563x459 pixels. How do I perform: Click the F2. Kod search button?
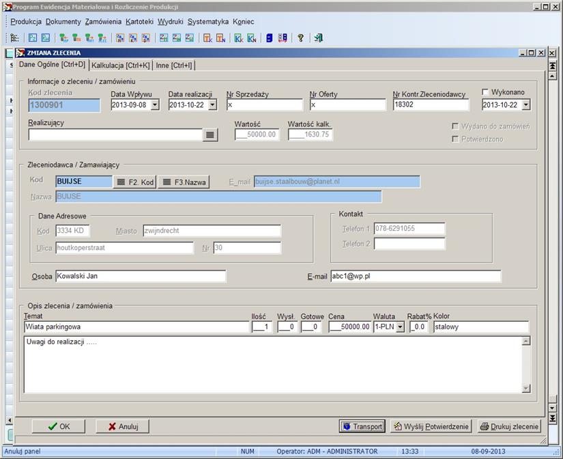point(134,182)
